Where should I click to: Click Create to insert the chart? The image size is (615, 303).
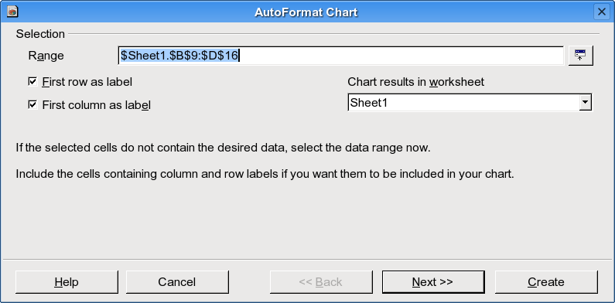546,282
